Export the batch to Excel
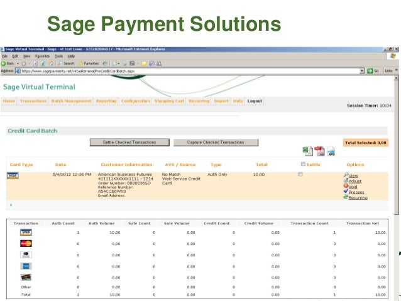This screenshot has height=301, width=401. [307, 151]
